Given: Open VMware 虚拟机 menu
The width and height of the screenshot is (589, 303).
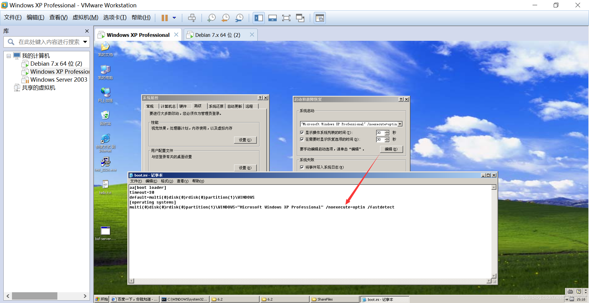Looking at the screenshot, I should click(x=85, y=17).
